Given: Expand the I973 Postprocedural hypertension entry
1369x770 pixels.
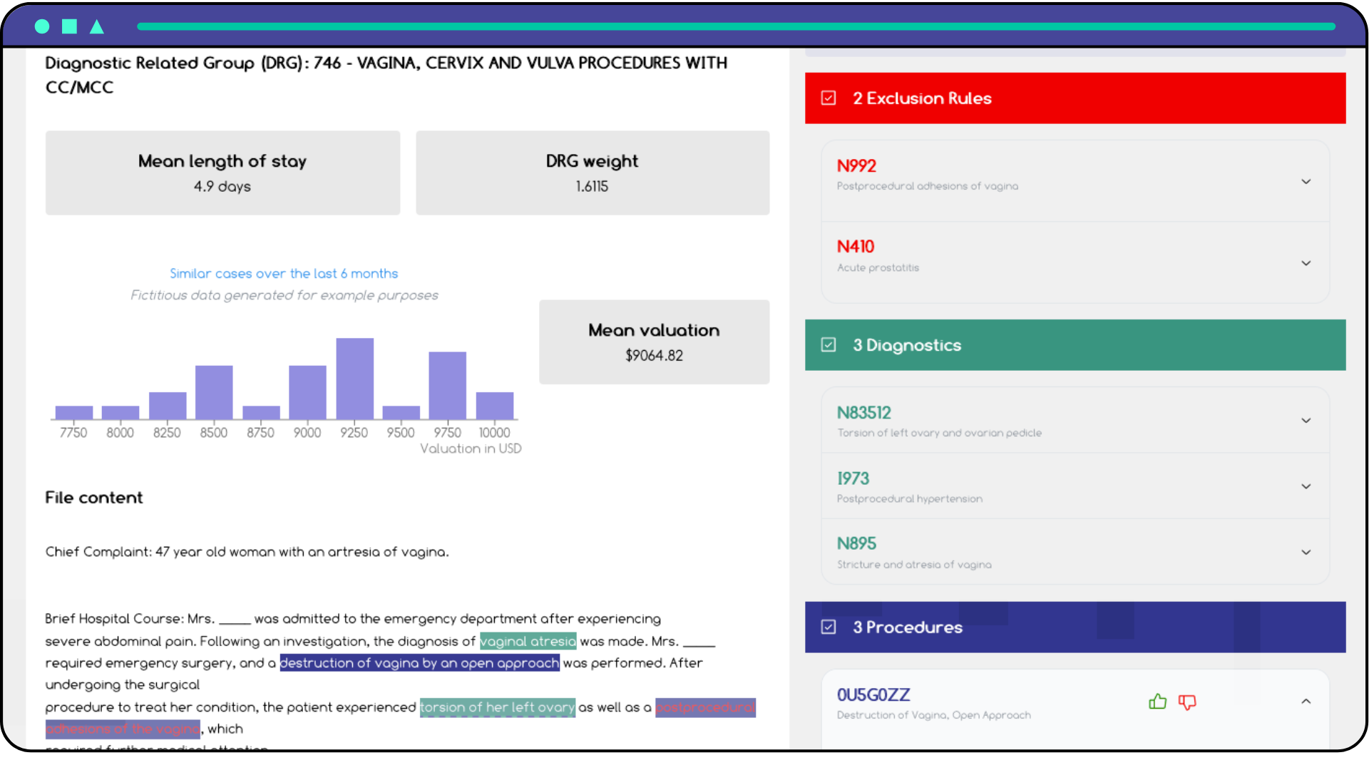Looking at the screenshot, I should point(1306,486).
